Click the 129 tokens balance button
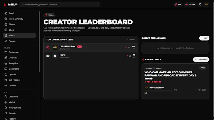Screen dimensions: 214x120 pos(178,5)
